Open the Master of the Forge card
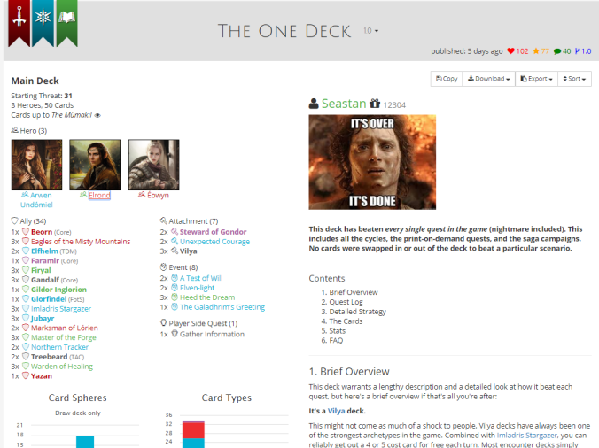 coord(64,337)
